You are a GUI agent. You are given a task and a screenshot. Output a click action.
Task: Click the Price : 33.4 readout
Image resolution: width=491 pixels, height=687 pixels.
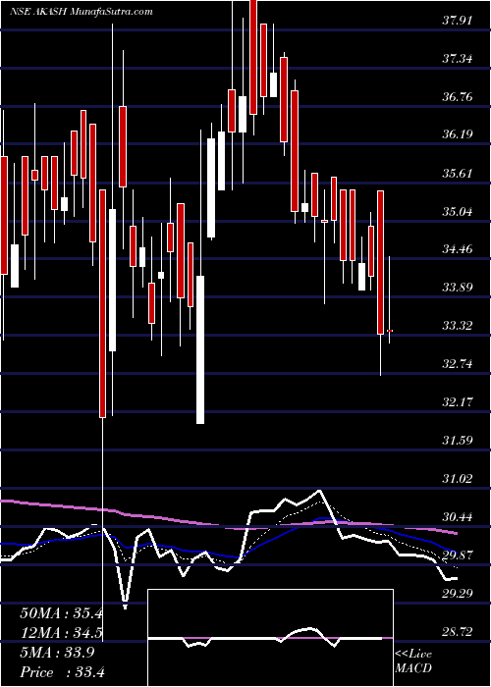(x=61, y=672)
